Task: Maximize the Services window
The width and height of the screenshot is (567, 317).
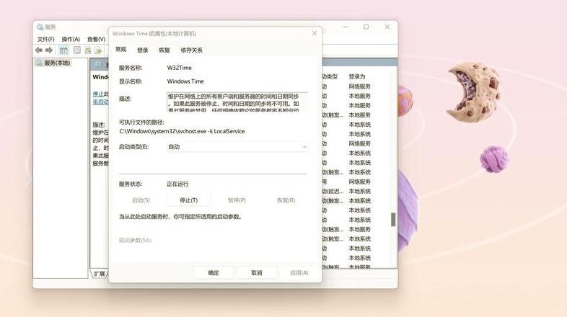Action: (x=366, y=27)
